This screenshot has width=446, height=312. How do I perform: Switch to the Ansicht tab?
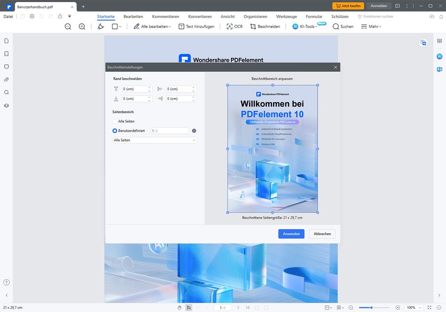pos(228,16)
